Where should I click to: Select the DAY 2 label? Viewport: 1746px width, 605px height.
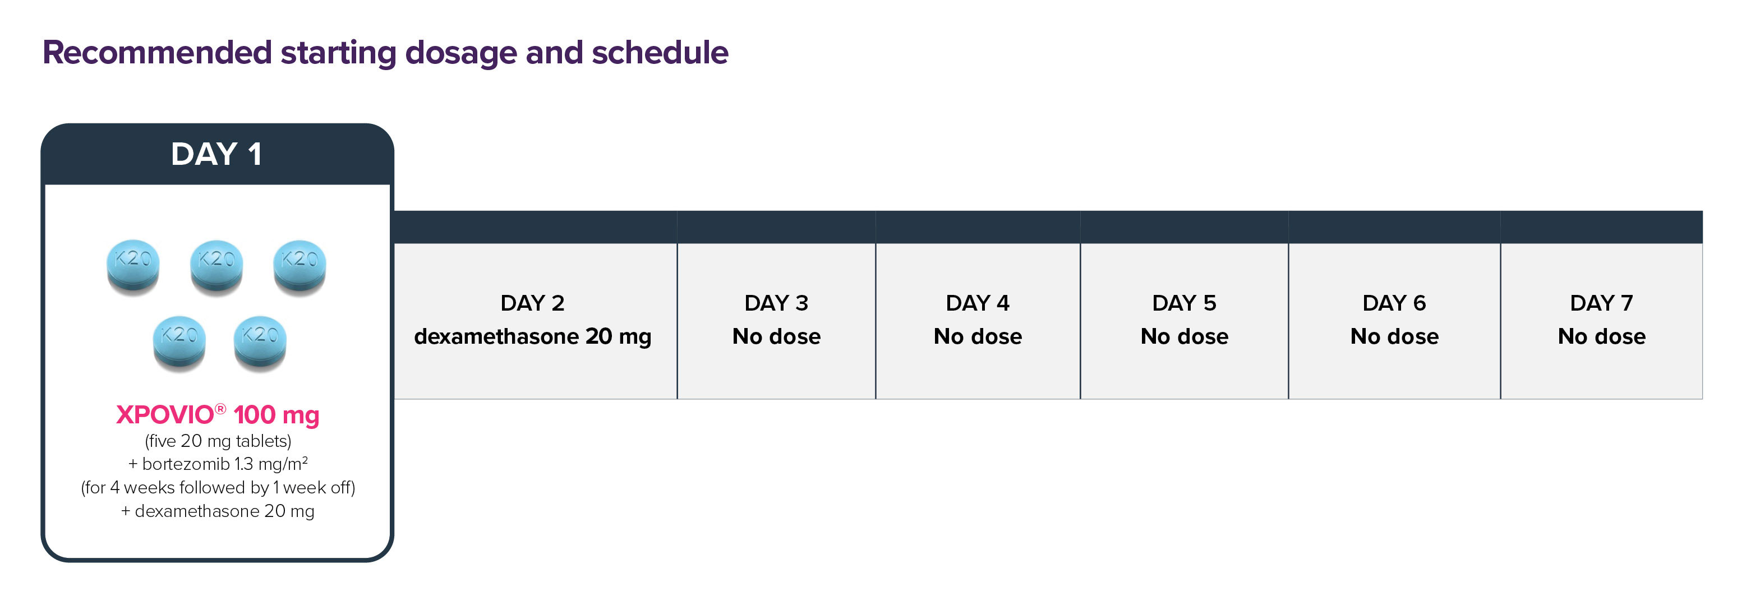pyautogui.click(x=532, y=303)
